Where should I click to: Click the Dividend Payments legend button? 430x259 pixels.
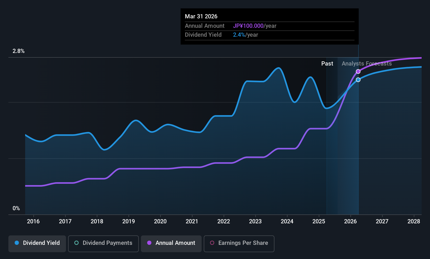coord(103,244)
